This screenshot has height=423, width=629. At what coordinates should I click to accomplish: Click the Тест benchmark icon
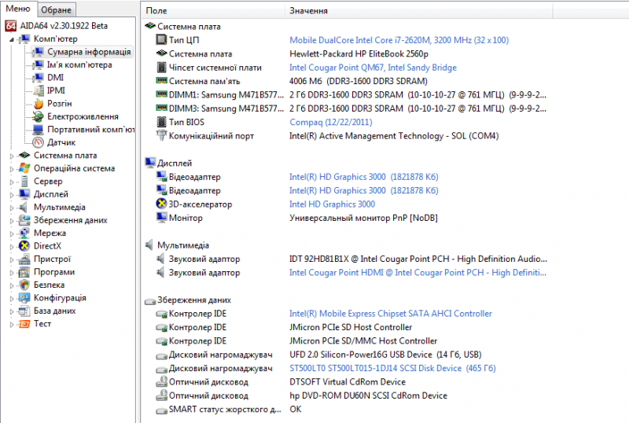24,324
